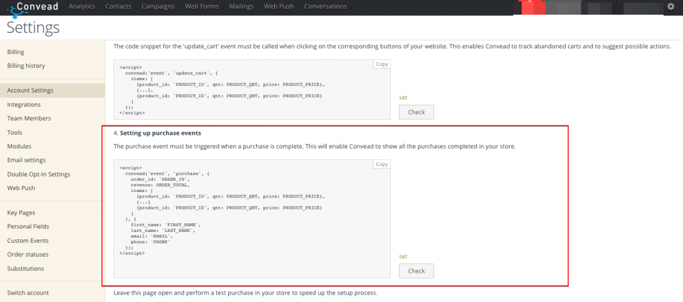Select Billing in the sidebar

[x=16, y=52]
